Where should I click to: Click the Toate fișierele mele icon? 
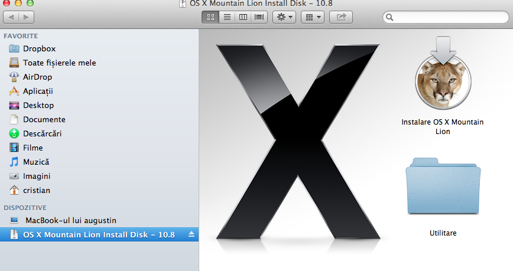(14, 63)
